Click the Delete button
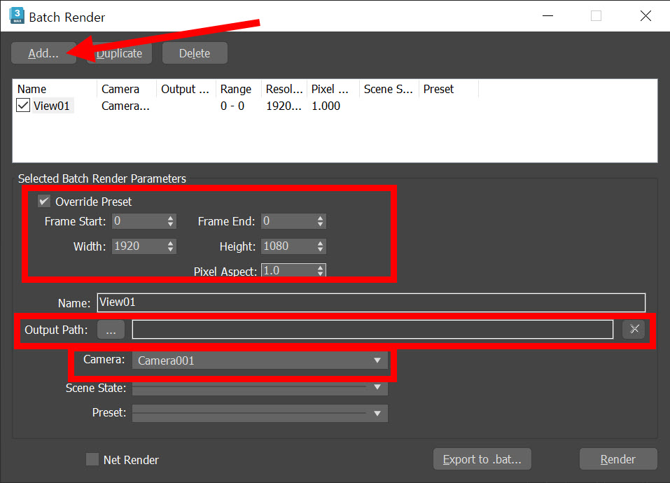 195,53
